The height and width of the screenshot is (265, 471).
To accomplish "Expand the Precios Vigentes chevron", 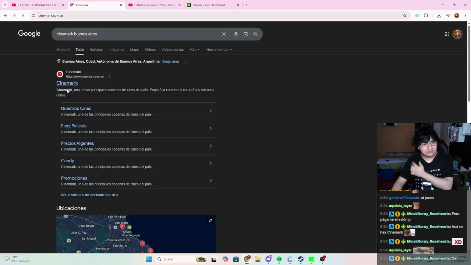I will click(x=210, y=146).
